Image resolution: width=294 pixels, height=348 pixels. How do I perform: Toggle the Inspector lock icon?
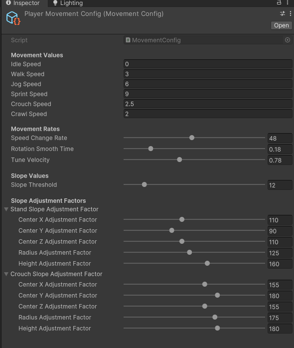[x=279, y=2]
